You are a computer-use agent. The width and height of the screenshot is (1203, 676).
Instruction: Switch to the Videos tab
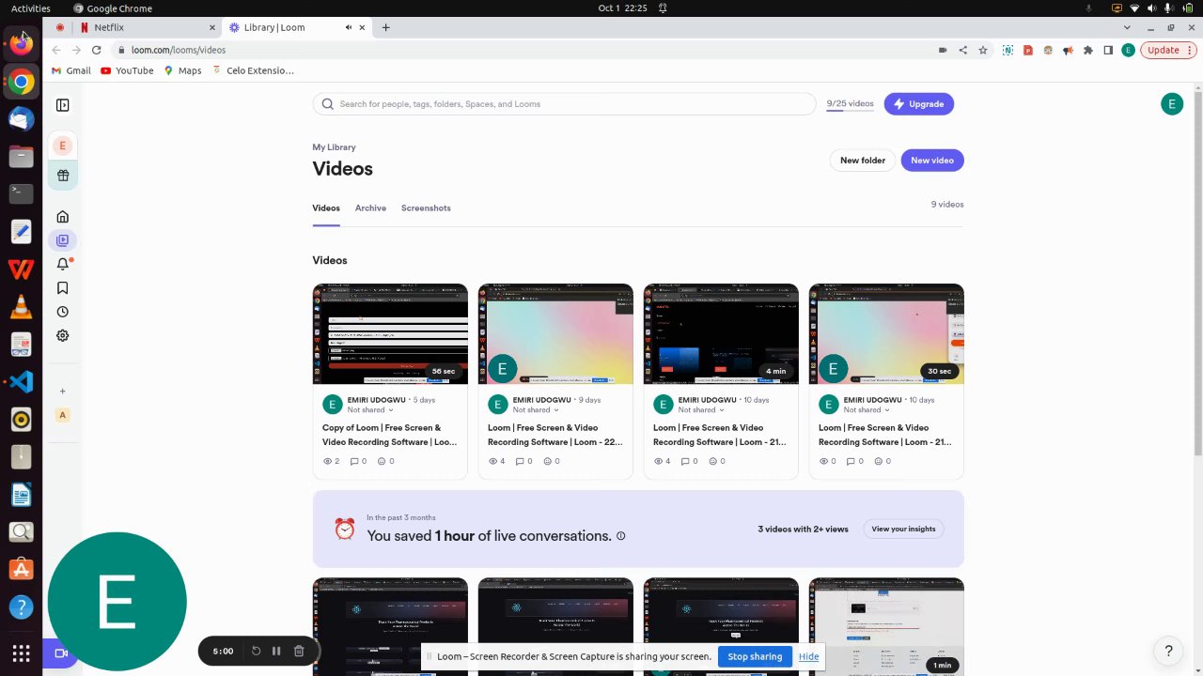pyautogui.click(x=326, y=208)
